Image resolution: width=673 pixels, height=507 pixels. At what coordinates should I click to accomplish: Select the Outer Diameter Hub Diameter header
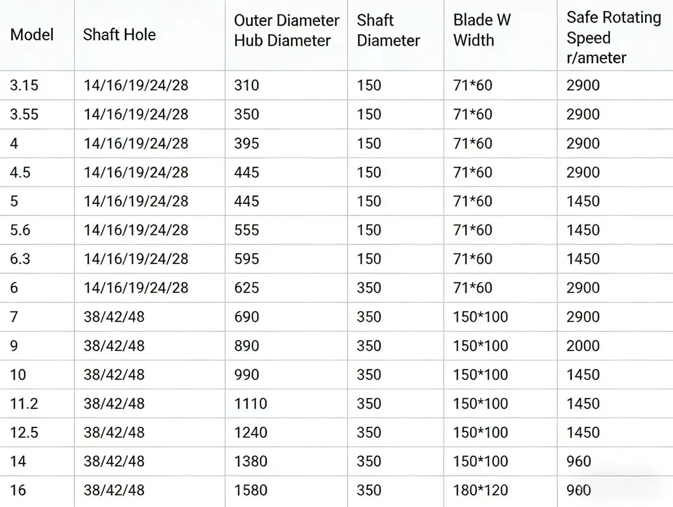pos(286,30)
